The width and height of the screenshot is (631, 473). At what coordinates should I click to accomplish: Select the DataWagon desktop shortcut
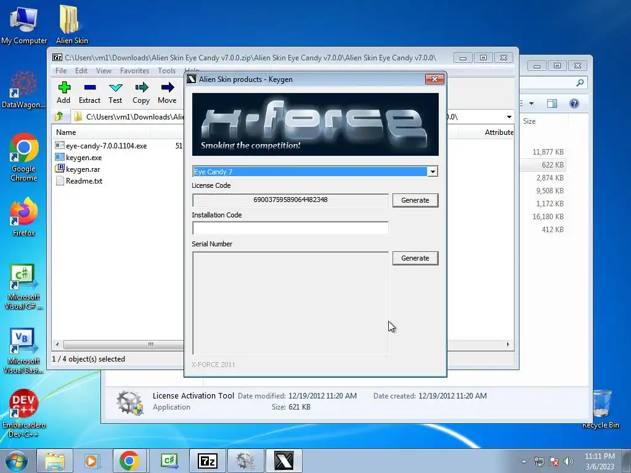(23, 89)
